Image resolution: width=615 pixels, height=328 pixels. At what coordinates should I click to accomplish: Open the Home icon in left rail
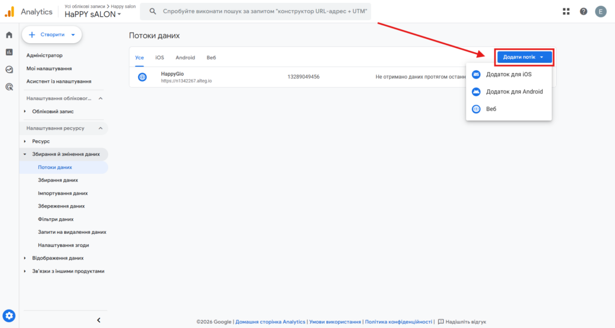pyautogui.click(x=9, y=35)
